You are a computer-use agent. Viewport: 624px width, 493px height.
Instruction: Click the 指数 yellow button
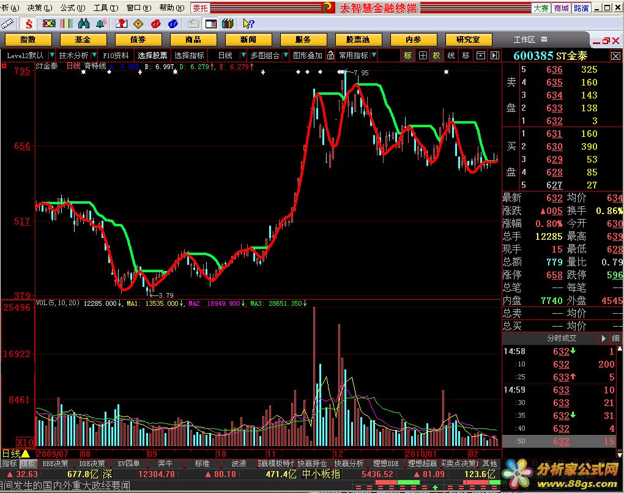(x=28, y=39)
